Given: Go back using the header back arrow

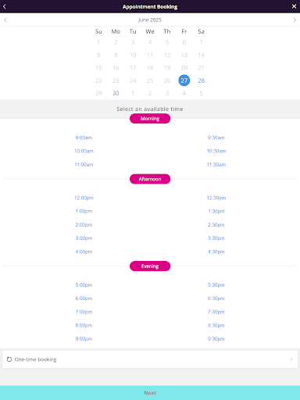Looking at the screenshot, I should coord(5,6).
